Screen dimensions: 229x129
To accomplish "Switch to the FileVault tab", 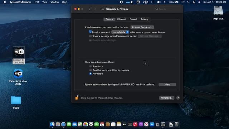I will click(121, 19).
